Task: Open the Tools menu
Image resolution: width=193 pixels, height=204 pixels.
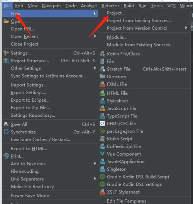Action: [157, 6]
